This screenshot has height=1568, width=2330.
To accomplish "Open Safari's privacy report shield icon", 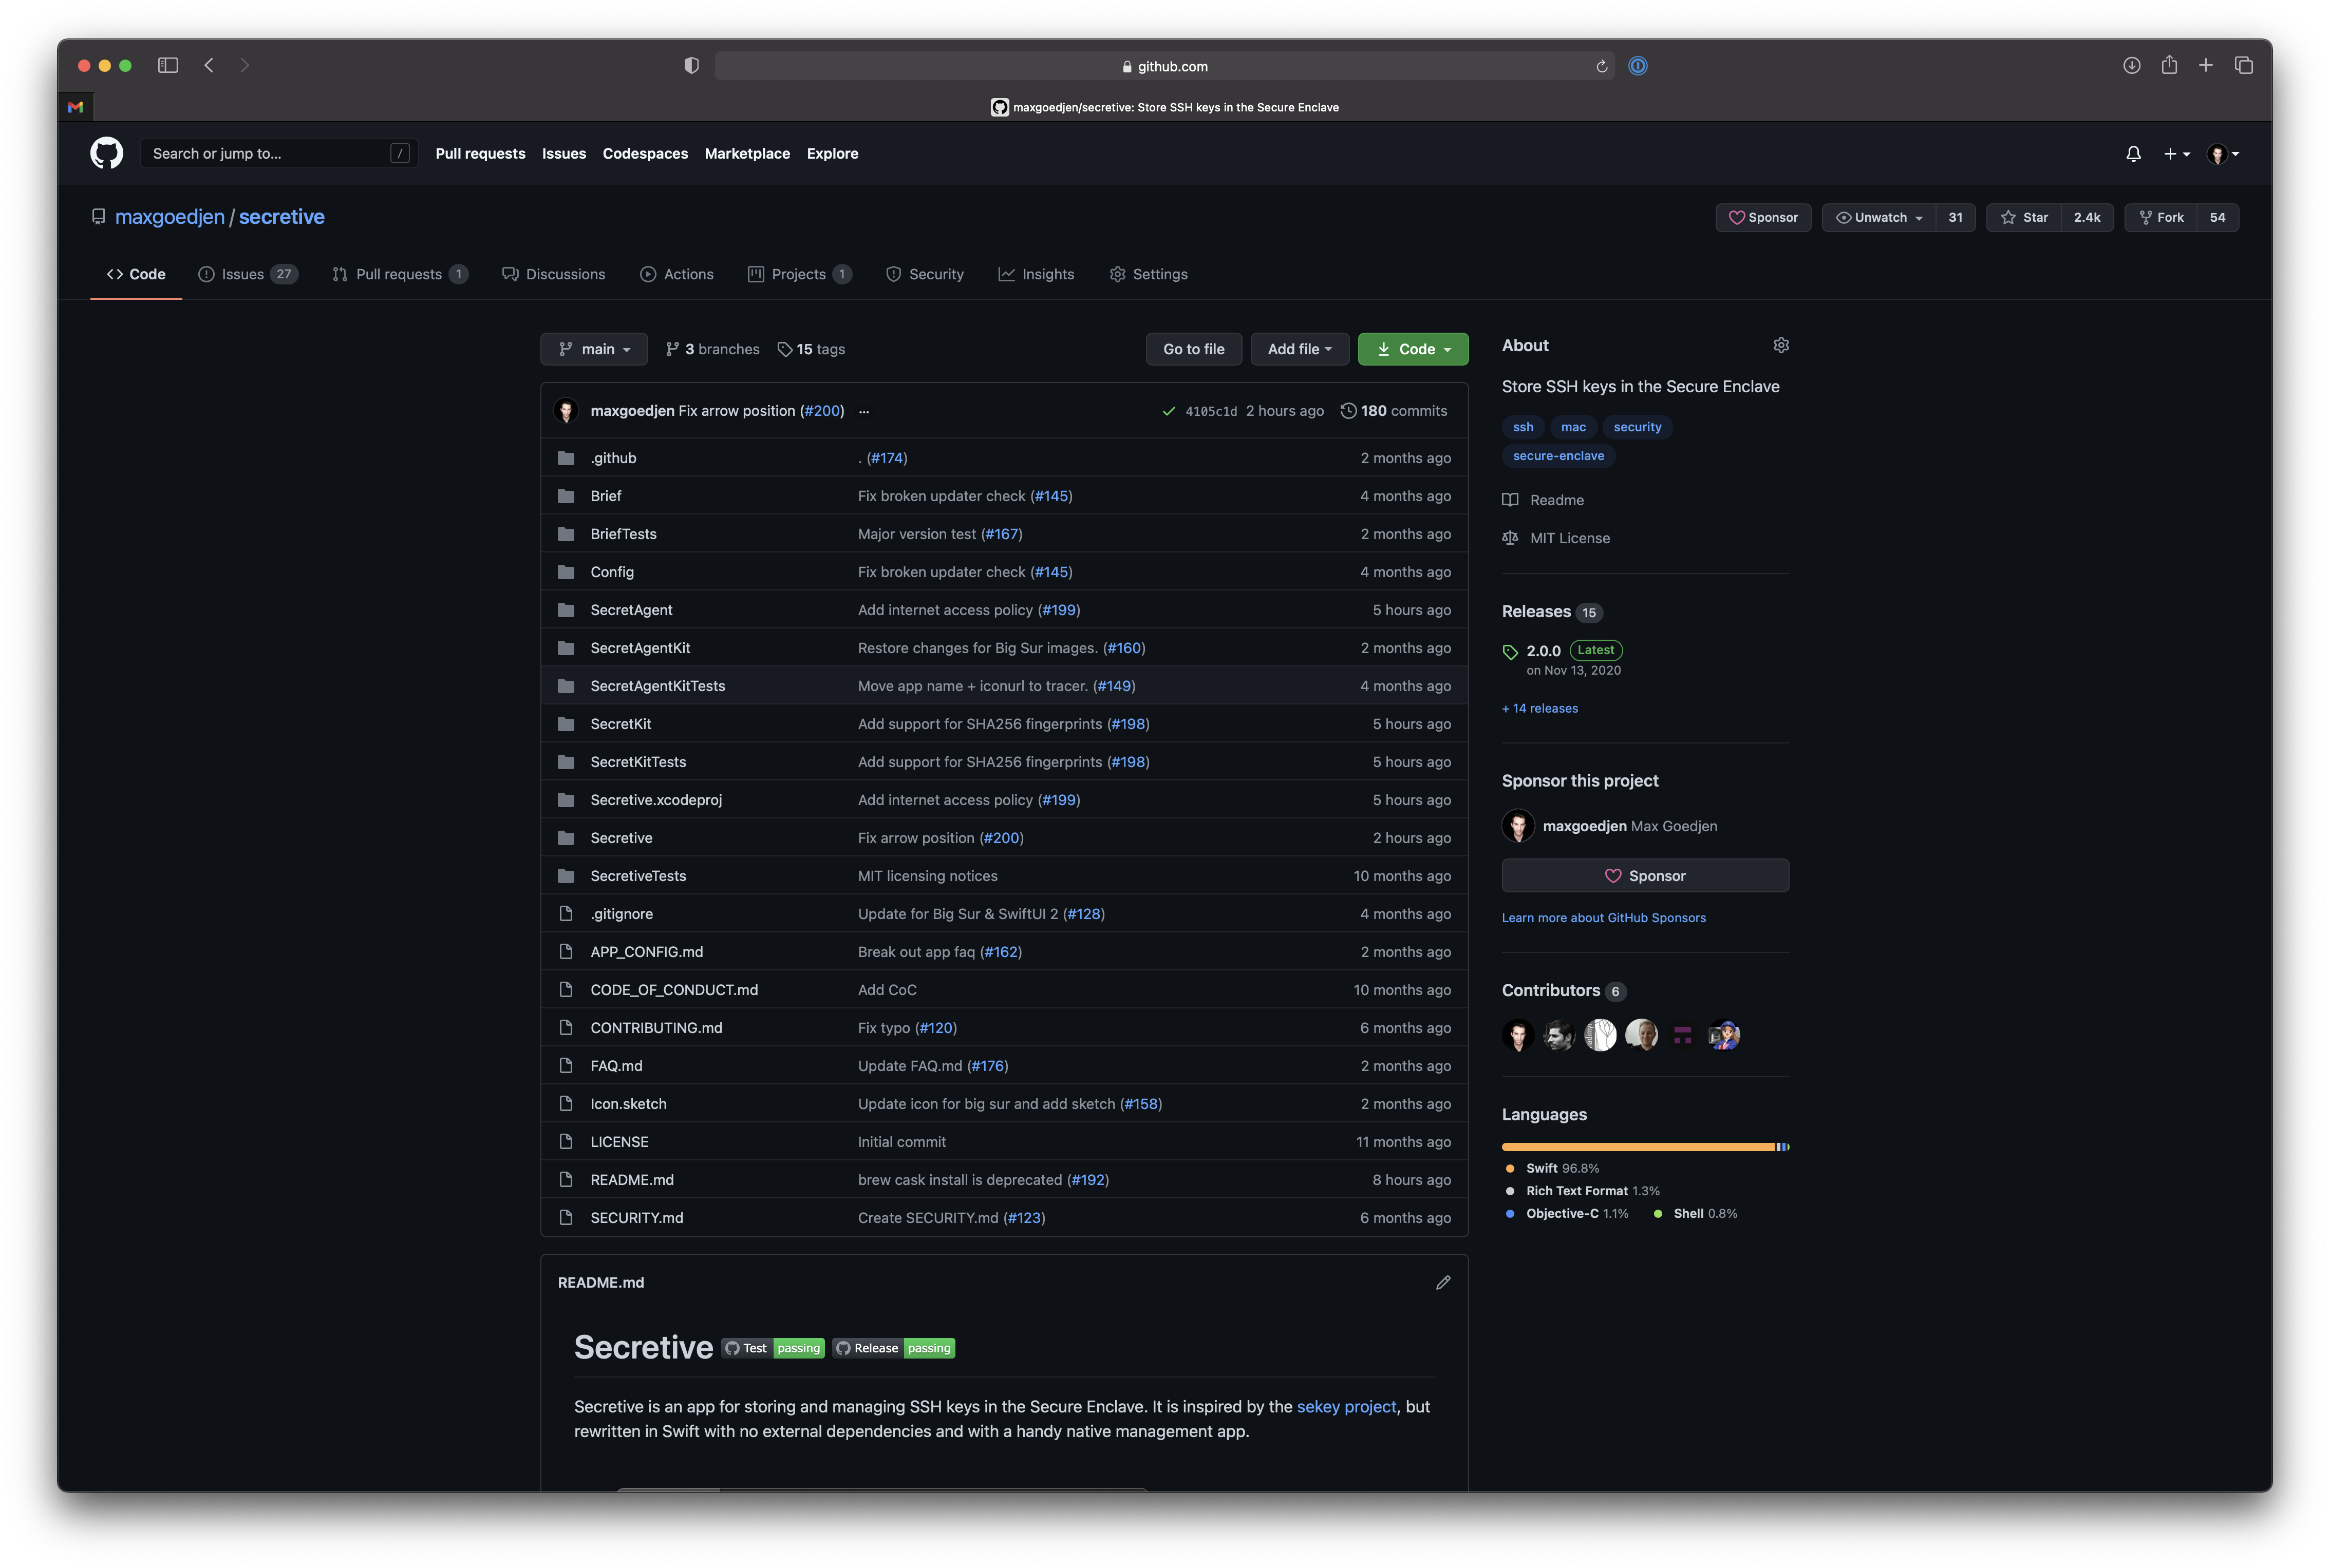I will click(691, 65).
